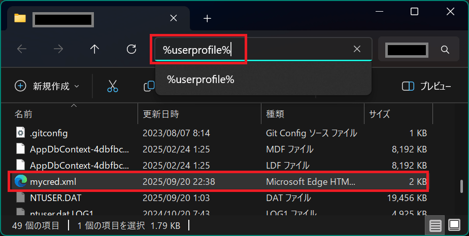The height and width of the screenshot is (236, 469).
Task: Close the current Explorer tab
Action: tap(173, 18)
